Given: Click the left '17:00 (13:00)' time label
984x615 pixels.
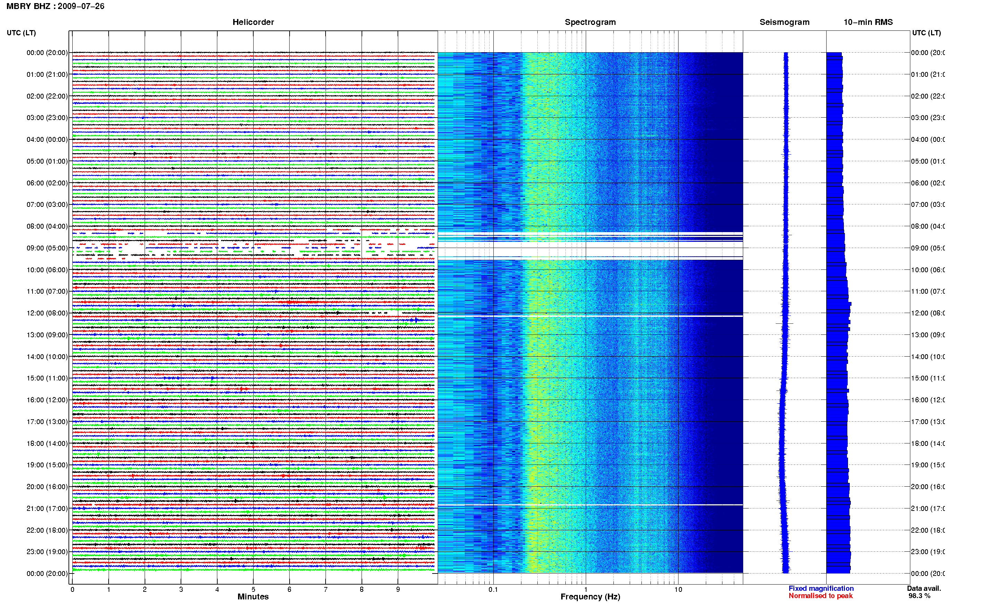Looking at the screenshot, I should [x=47, y=422].
